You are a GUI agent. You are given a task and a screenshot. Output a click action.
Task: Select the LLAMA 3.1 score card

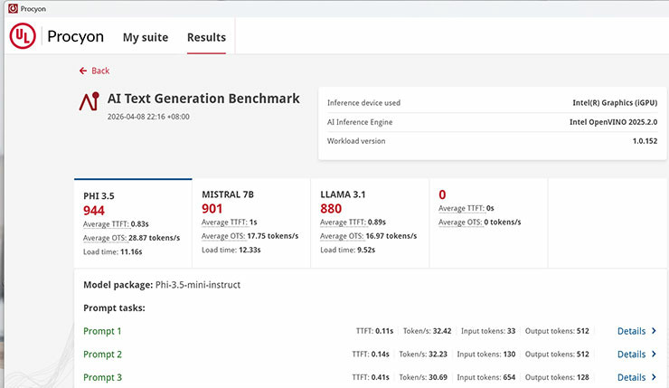click(x=370, y=222)
